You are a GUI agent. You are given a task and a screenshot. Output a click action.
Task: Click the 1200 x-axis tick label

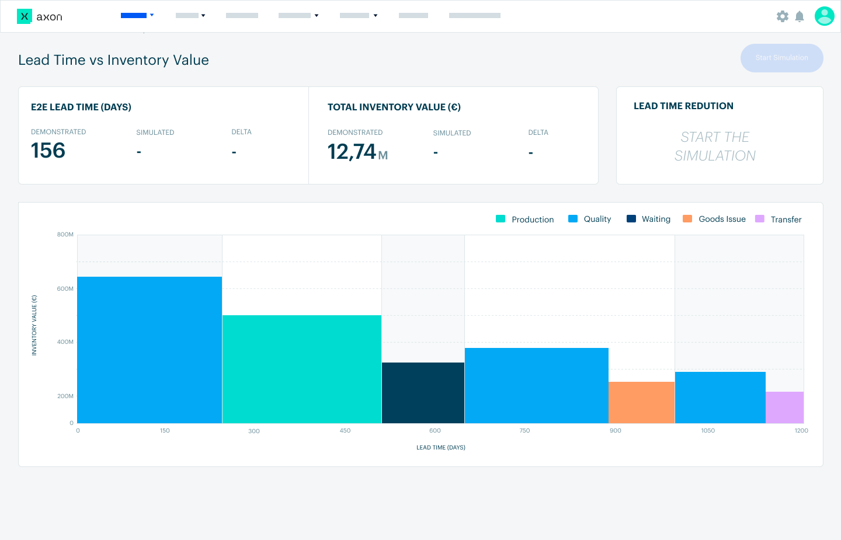(x=801, y=431)
